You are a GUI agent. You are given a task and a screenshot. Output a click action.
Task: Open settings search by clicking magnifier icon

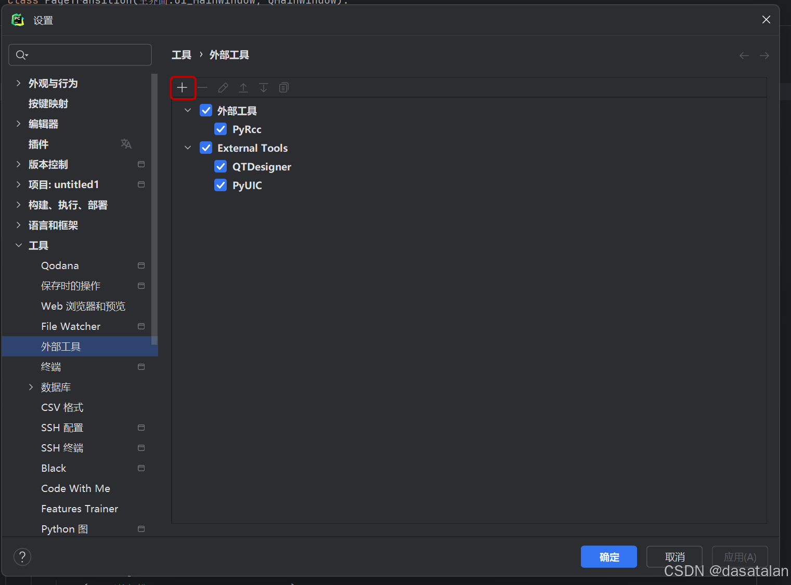point(21,55)
